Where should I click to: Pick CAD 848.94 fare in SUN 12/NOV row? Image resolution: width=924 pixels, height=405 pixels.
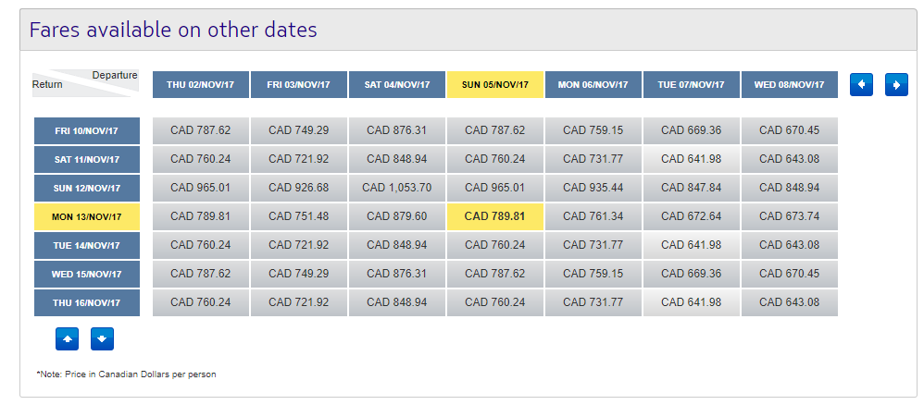point(790,189)
